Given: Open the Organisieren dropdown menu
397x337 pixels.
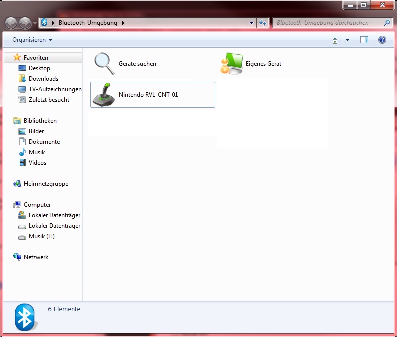Looking at the screenshot, I should coord(32,40).
